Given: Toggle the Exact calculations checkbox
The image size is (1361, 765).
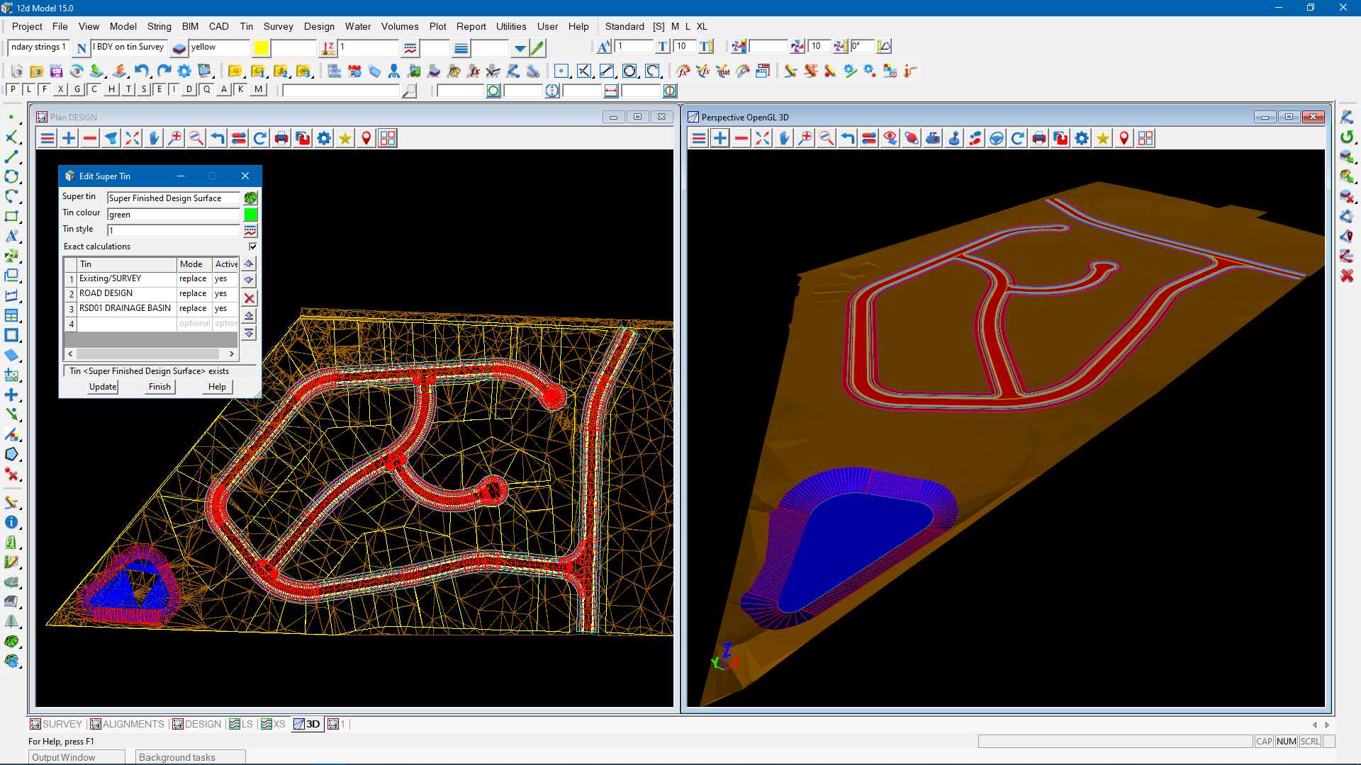Looking at the screenshot, I should tap(253, 246).
